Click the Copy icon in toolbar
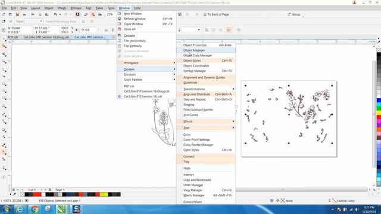 (x=40, y=14)
